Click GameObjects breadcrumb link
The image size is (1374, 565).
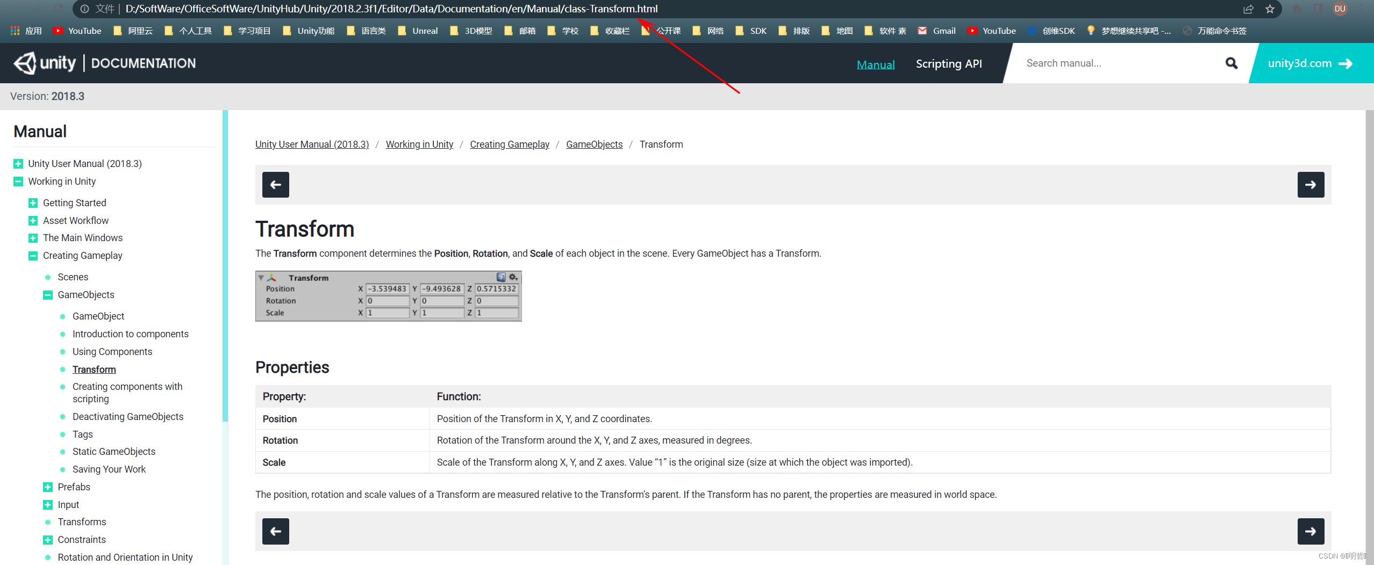click(594, 144)
